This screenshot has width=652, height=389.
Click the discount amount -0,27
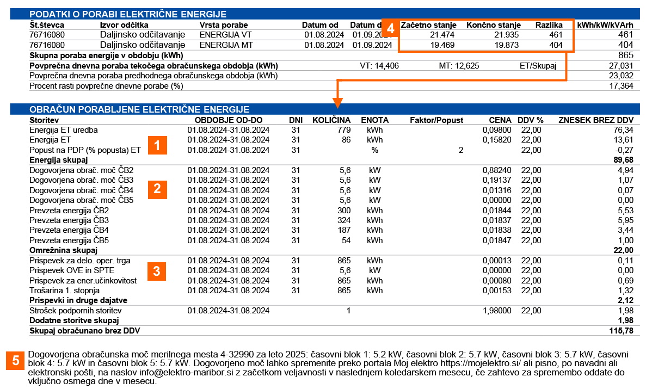pos(625,150)
